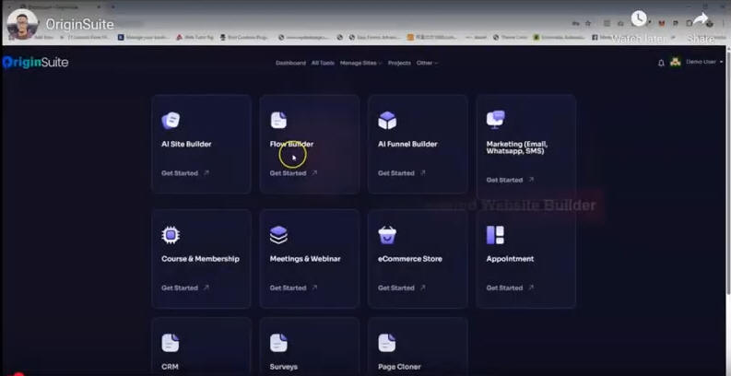731x376 pixels.
Task: Click the Surveys title
Action: point(283,367)
